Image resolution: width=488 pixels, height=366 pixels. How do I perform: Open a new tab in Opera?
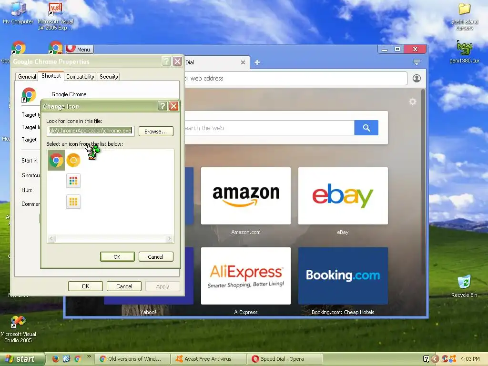click(257, 62)
